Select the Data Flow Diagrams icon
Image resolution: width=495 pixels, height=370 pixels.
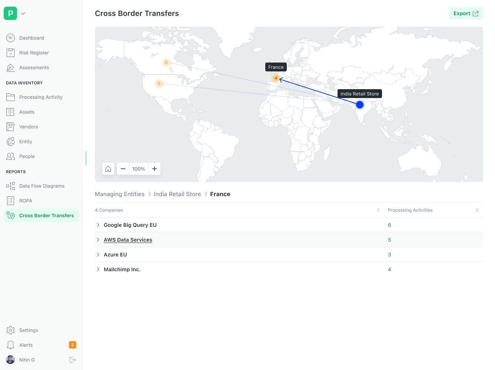(10, 186)
